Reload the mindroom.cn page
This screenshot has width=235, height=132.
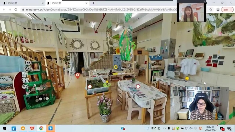tap(16, 9)
